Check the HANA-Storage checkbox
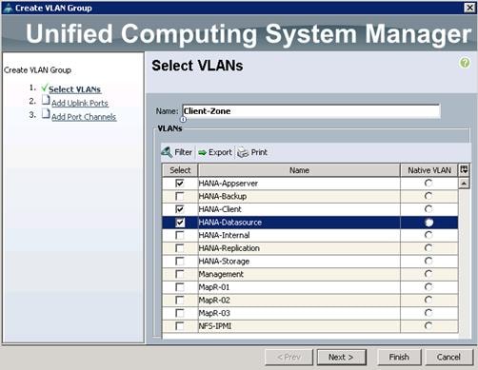478x370 pixels. 180,261
